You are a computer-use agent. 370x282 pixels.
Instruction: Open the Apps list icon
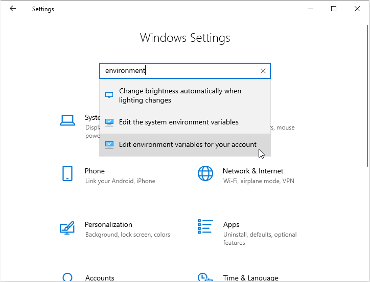(x=205, y=227)
